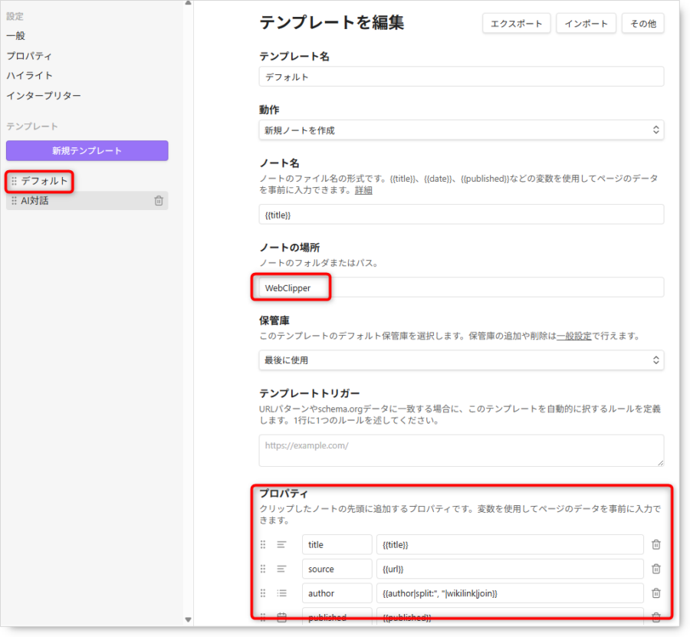Delete the AI対話 template via trash icon
Screen dimensions: 690x637
[159, 201]
